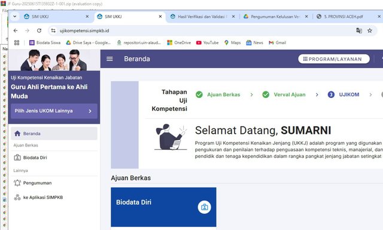Click the browser back arrow

coord(16,30)
